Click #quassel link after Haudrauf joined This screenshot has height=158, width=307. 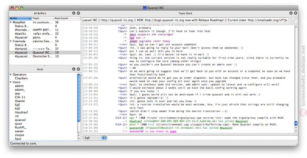(x=242, y=121)
